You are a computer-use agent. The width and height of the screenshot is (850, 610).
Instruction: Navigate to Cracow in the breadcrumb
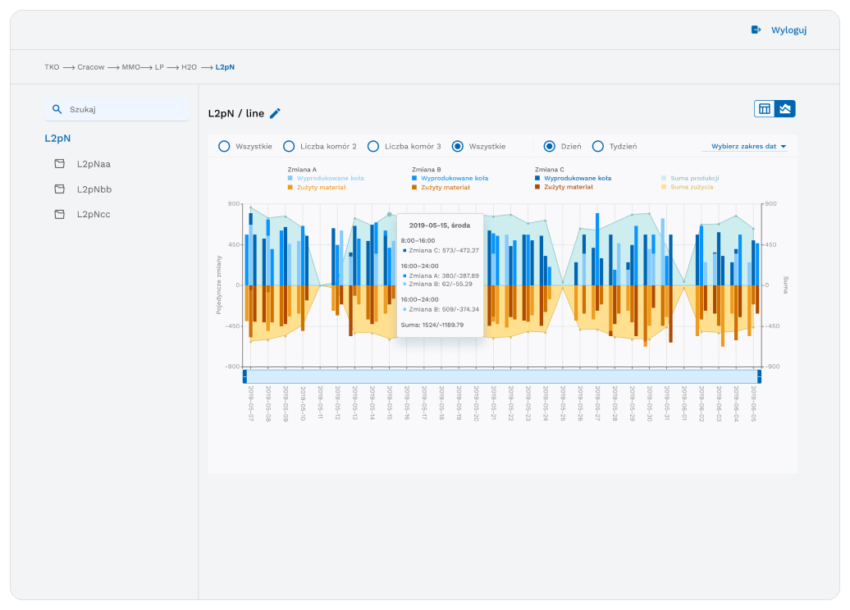pyautogui.click(x=91, y=66)
